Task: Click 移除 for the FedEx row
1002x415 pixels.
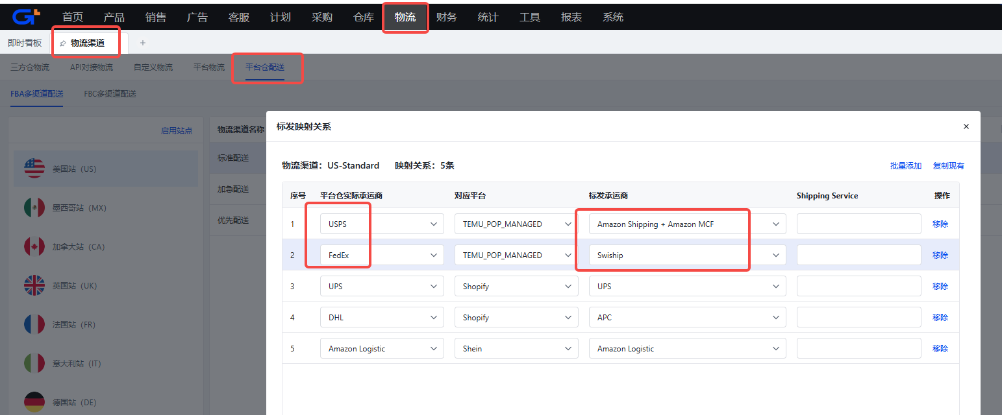Action: coord(940,255)
